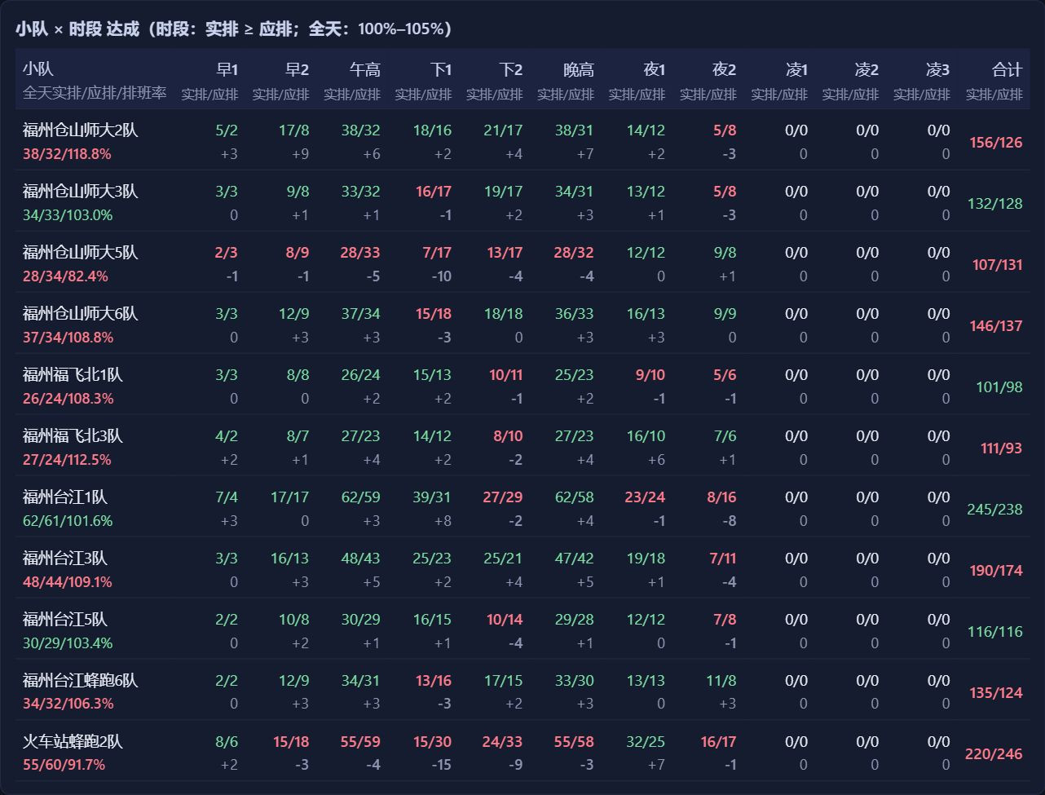Click the 26/24/108.3% rate value

coord(68,398)
